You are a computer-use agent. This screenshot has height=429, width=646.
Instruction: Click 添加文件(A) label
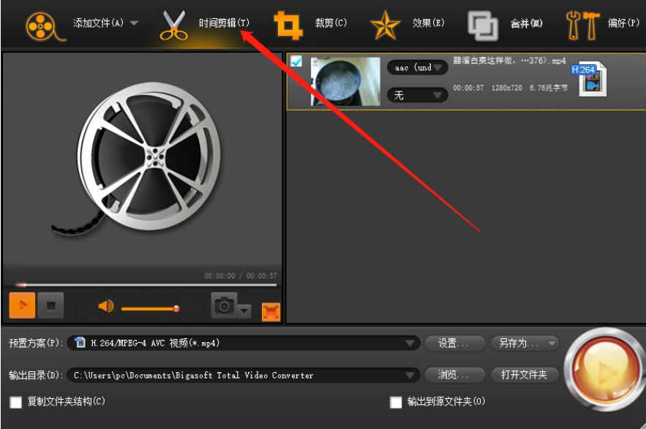pos(98,23)
